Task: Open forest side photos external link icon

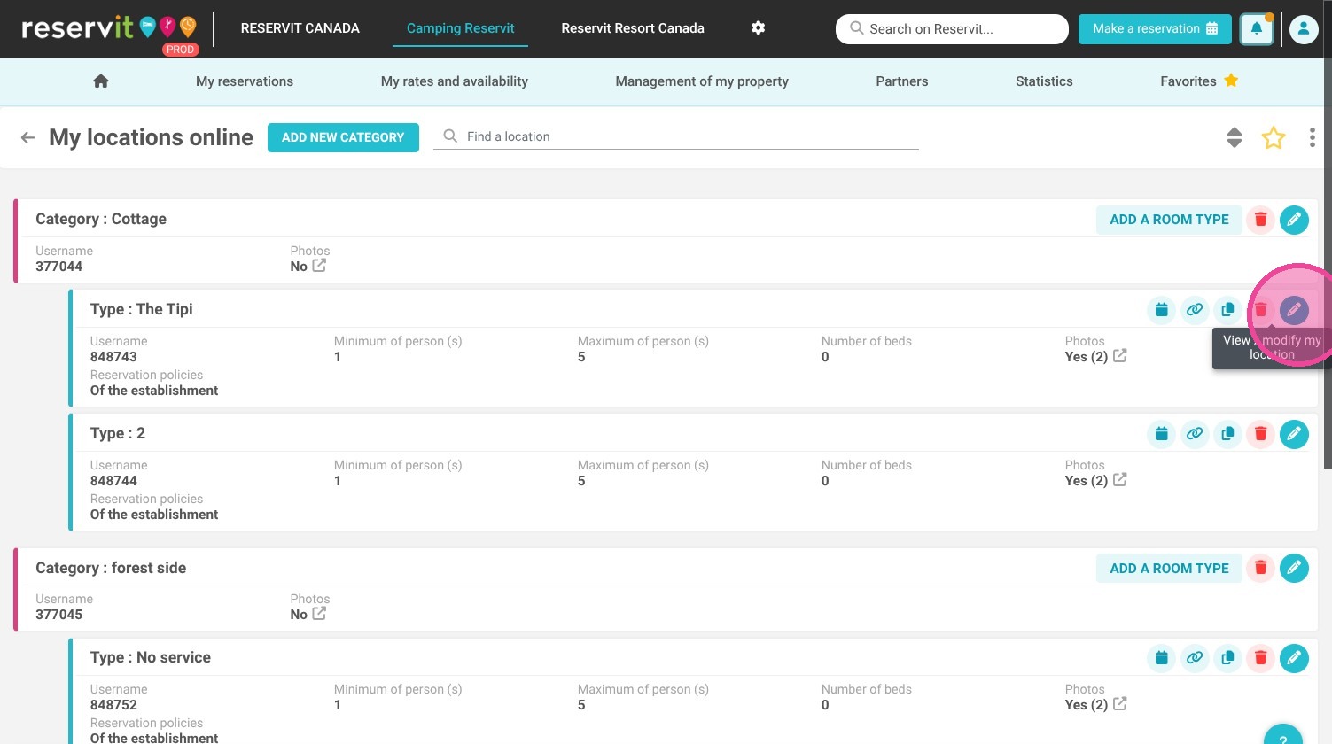Action: (x=319, y=613)
